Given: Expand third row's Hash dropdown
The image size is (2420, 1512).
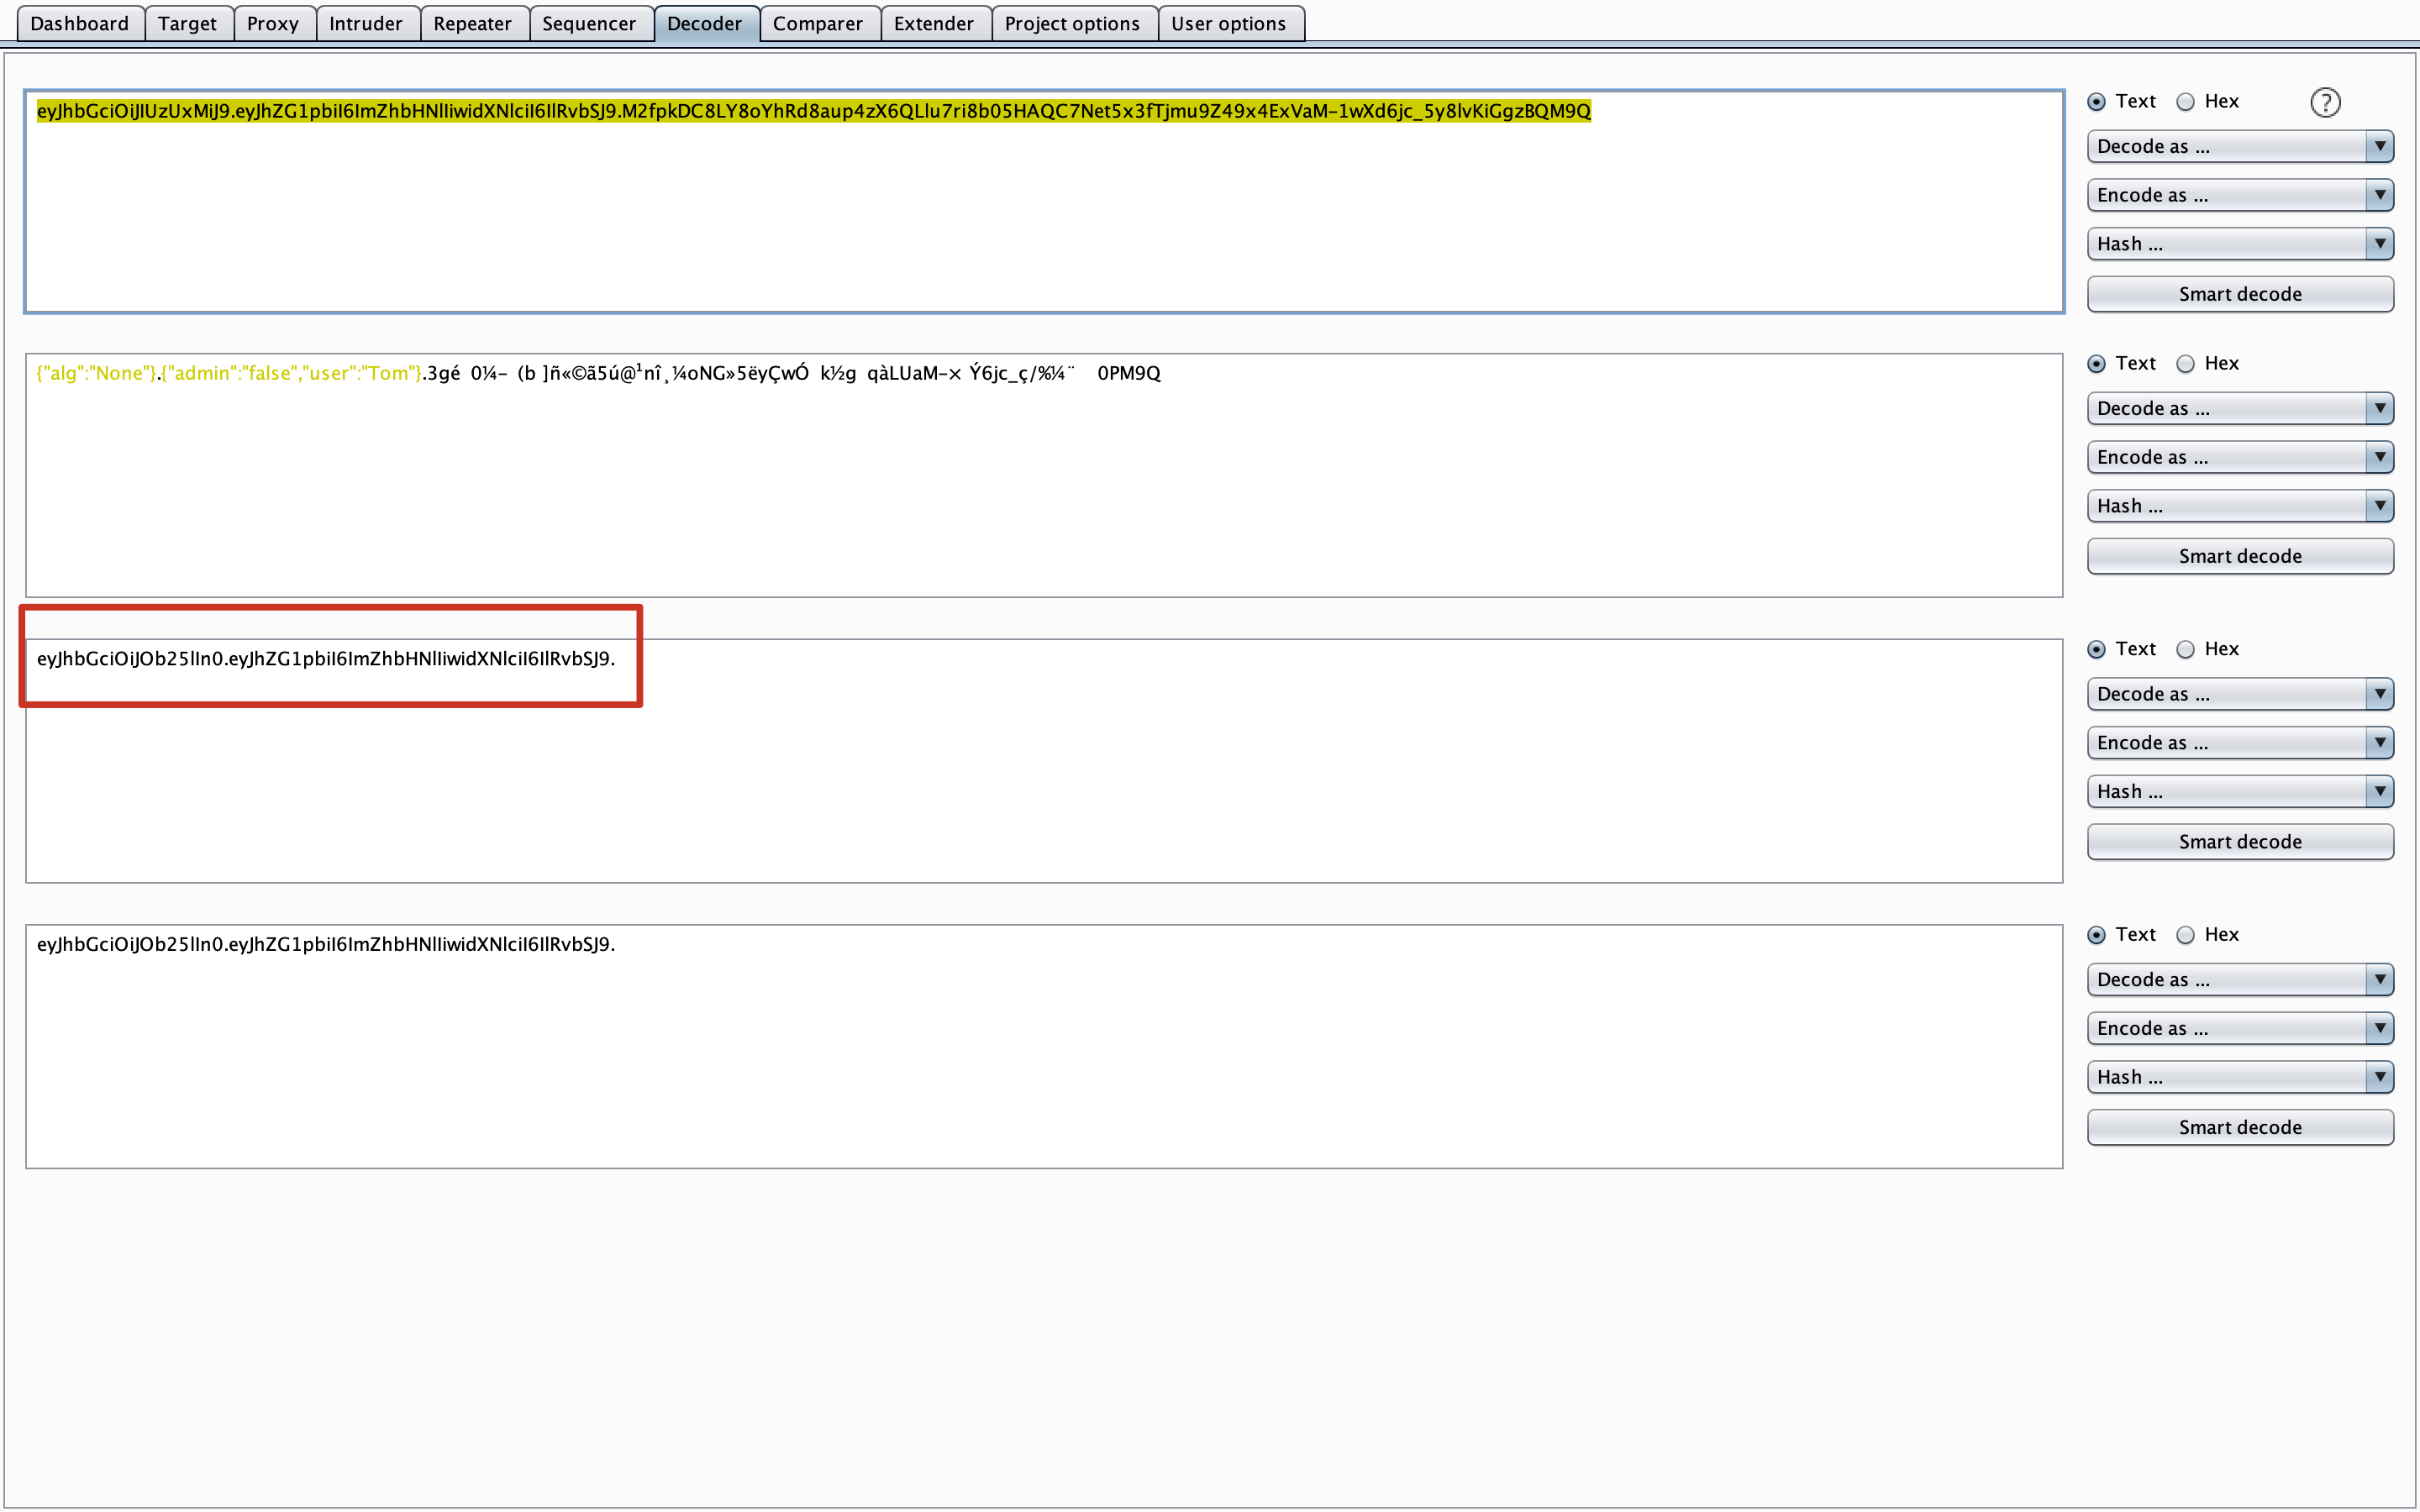Looking at the screenshot, I should coord(2239,792).
